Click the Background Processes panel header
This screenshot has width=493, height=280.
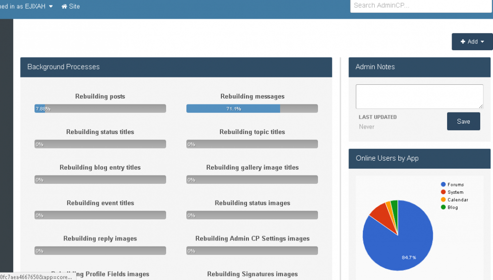(176, 67)
